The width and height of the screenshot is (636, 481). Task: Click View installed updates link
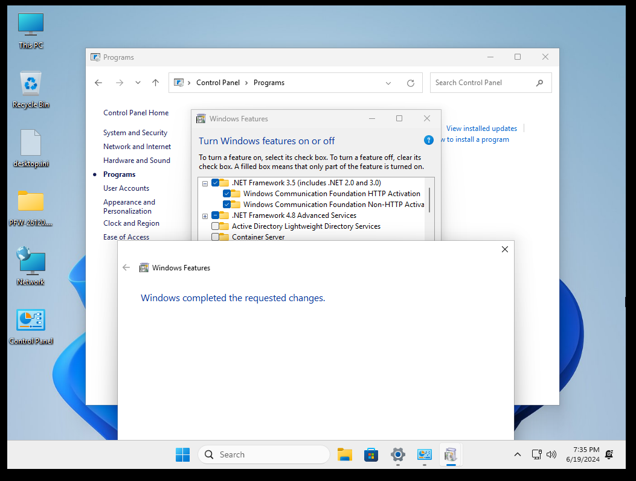[481, 129]
